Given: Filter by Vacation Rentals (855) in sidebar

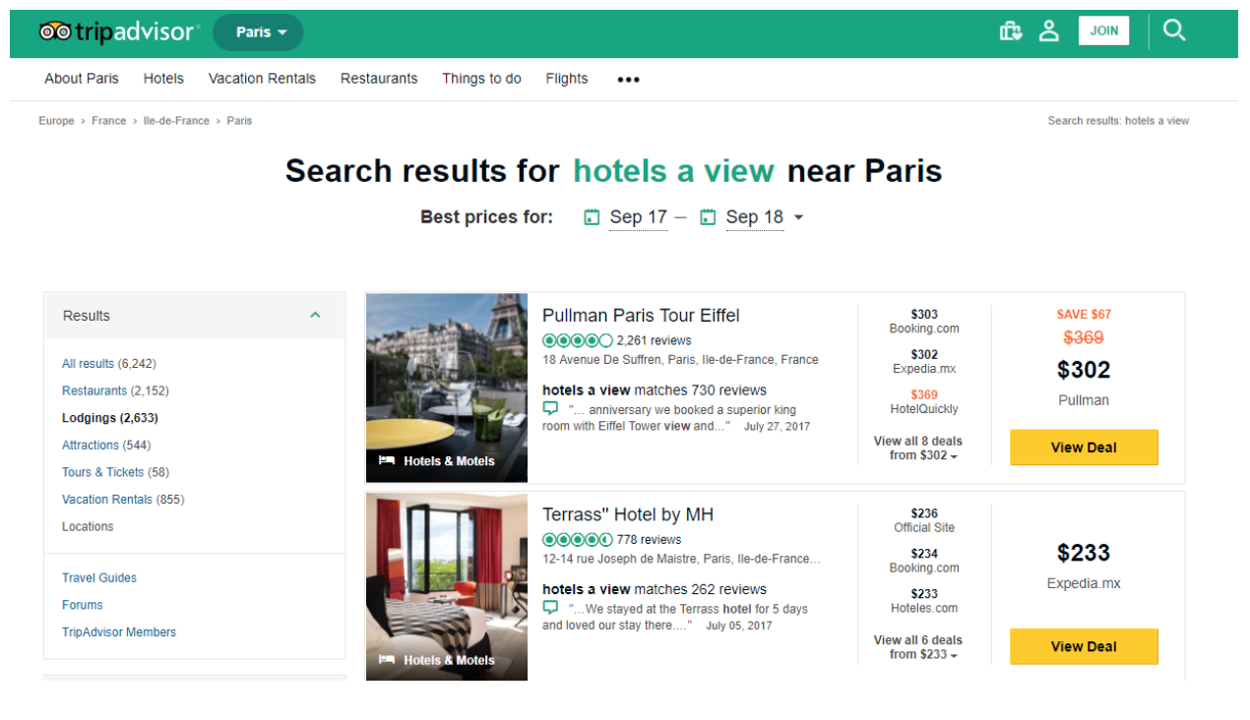Looking at the screenshot, I should [123, 500].
